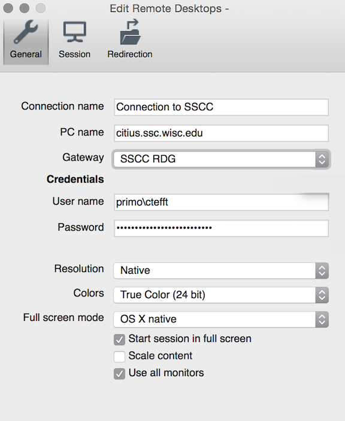Image resolution: width=345 pixels, height=421 pixels.
Task: Enable the Scale content checkbox
Action: pos(119,356)
